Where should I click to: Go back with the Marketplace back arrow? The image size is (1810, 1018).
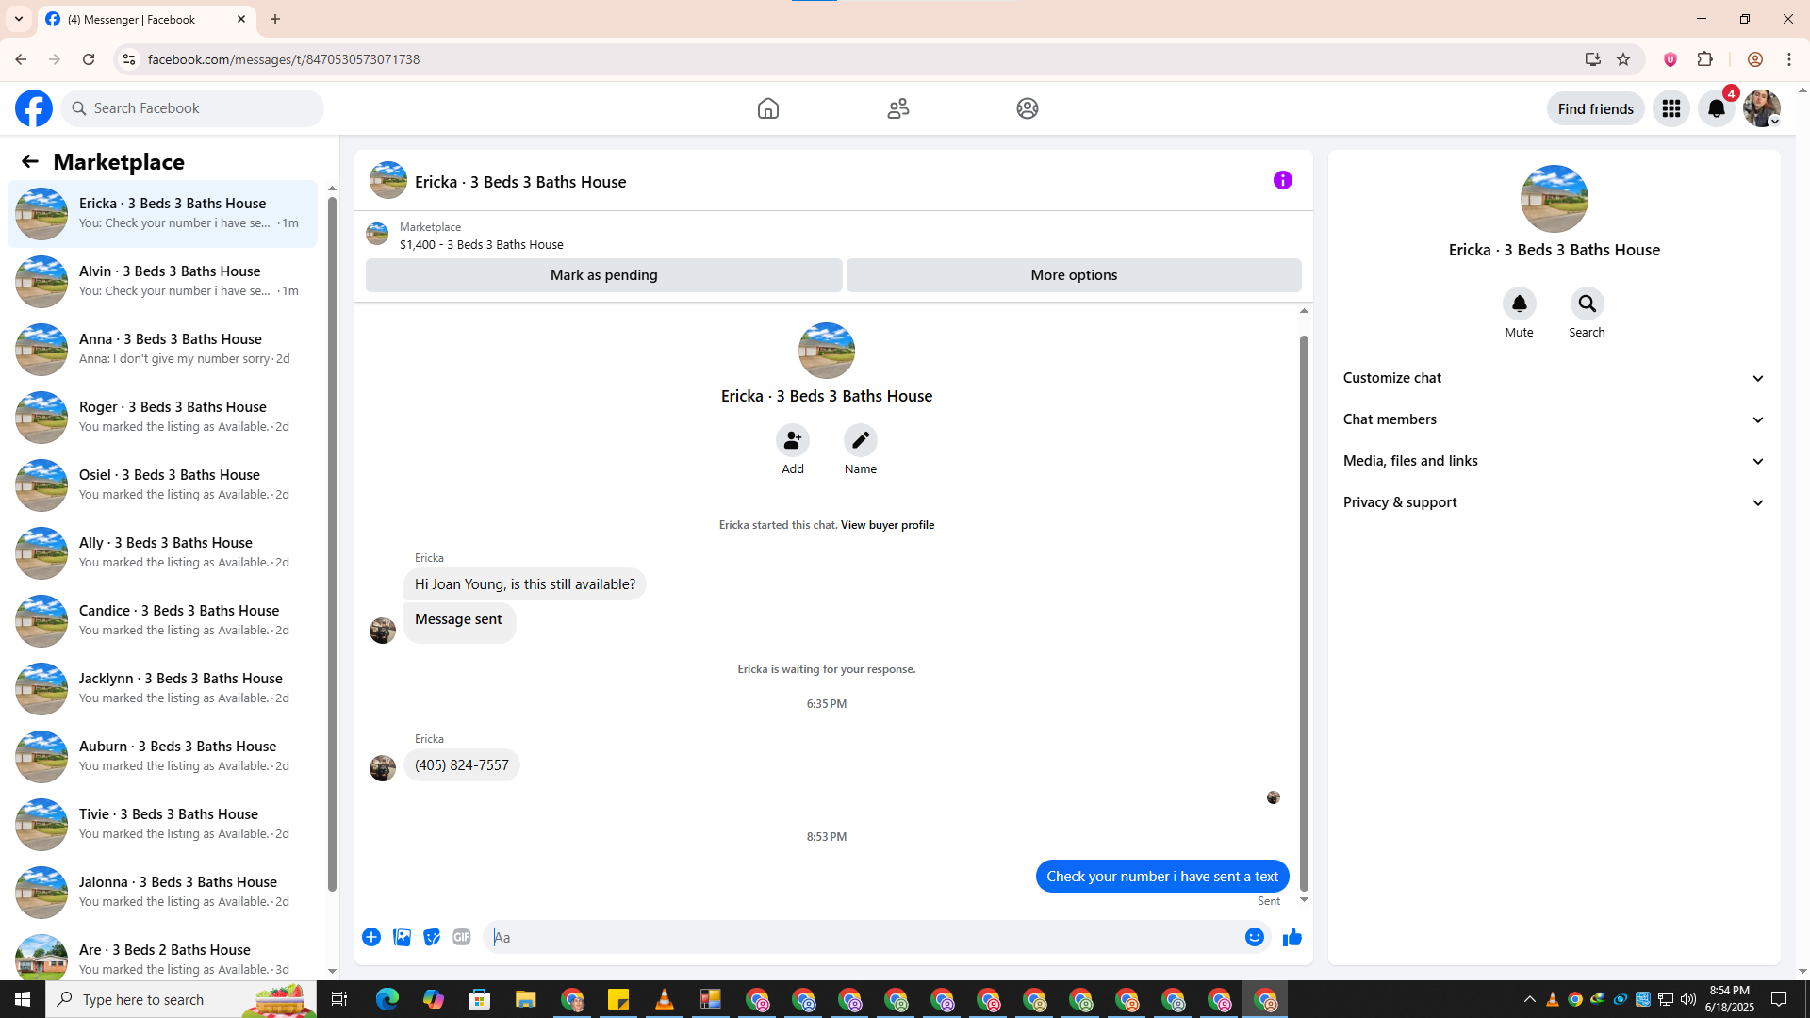30,161
